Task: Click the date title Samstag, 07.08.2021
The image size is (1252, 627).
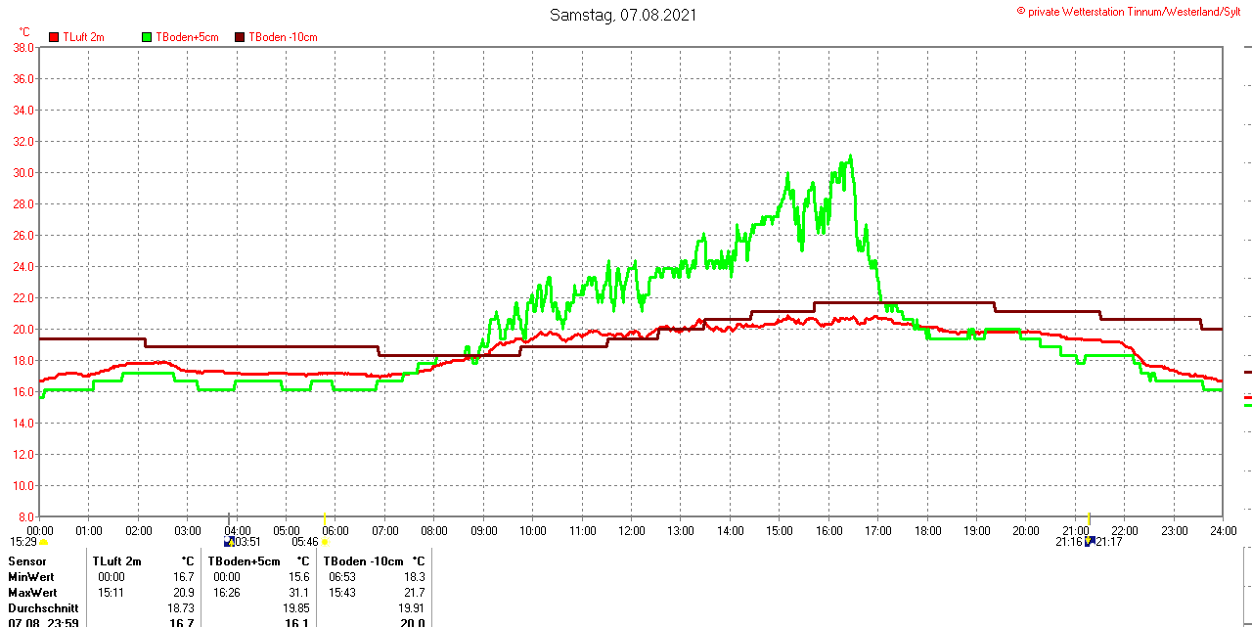Action: (x=623, y=15)
